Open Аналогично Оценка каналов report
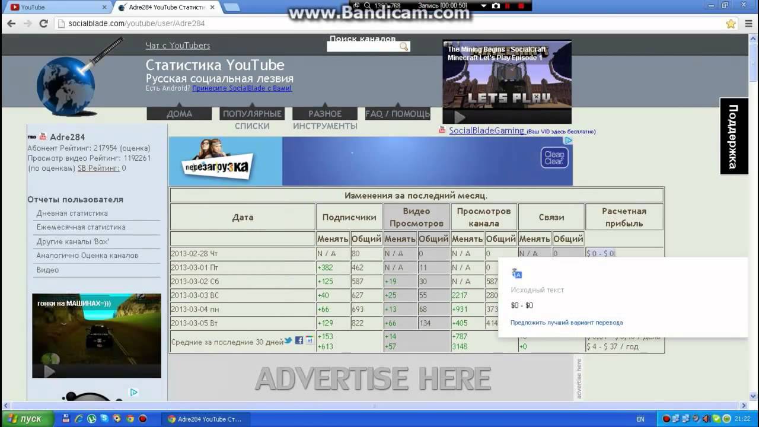The width and height of the screenshot is (759, 427). [x=87, y=256]
